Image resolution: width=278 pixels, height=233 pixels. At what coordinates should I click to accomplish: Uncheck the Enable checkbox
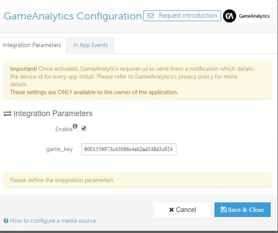[84, 128]
